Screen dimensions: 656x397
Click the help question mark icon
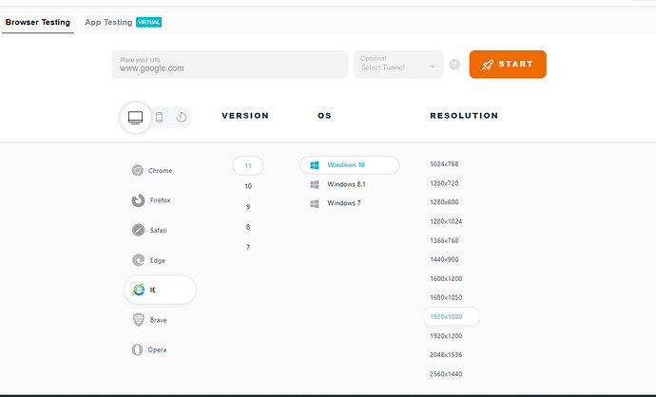[x=454, y=65]
